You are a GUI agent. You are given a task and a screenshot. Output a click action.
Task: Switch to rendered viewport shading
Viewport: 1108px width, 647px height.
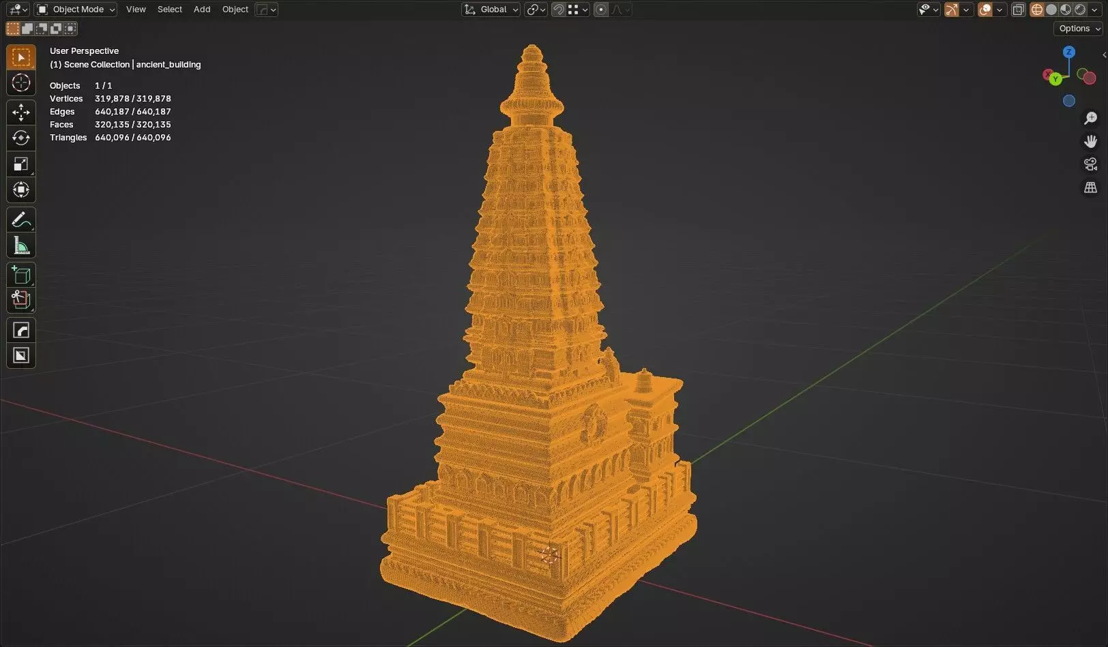(1080, 10)
